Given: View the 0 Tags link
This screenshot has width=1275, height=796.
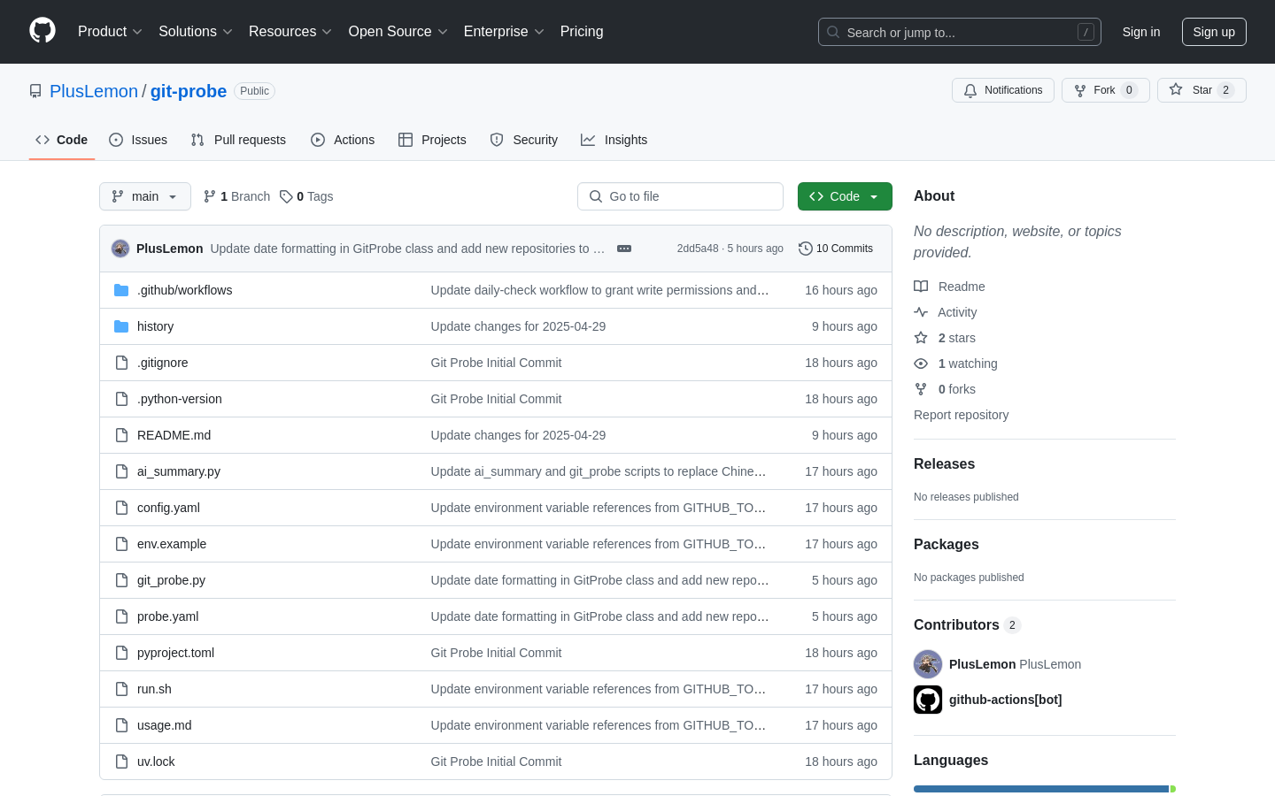Looking at the screenshot, I should [x=306, y=196].
